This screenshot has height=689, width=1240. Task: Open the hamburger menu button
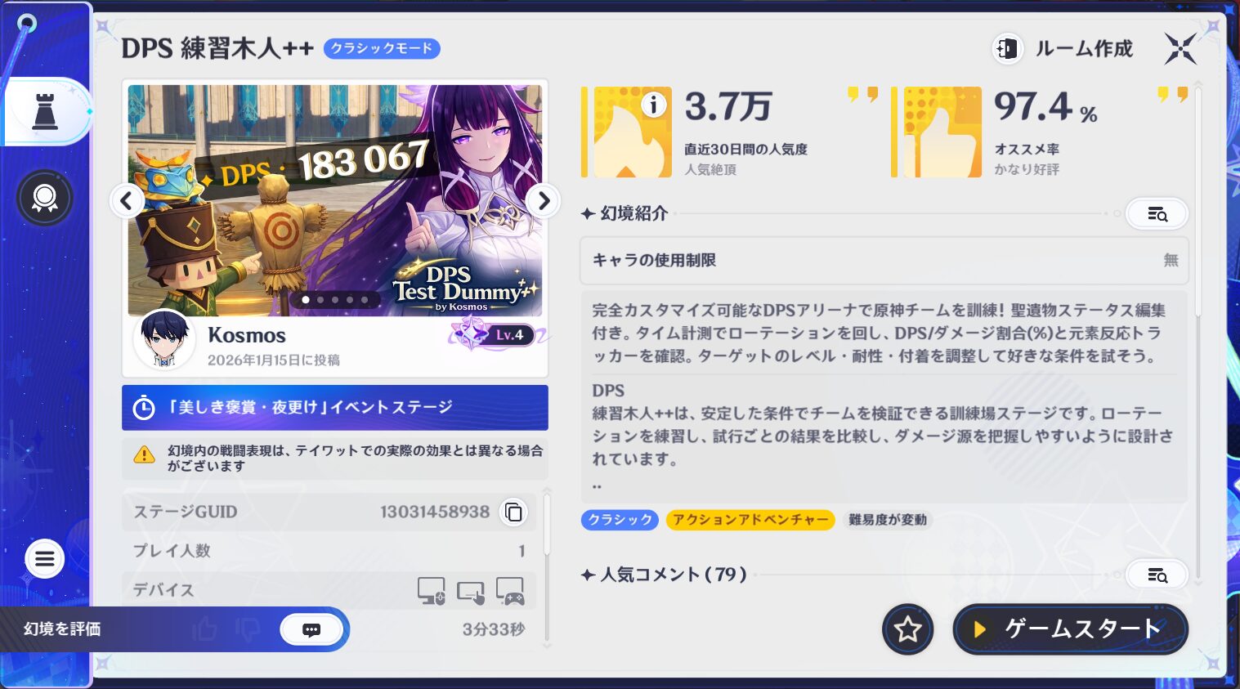45,560
